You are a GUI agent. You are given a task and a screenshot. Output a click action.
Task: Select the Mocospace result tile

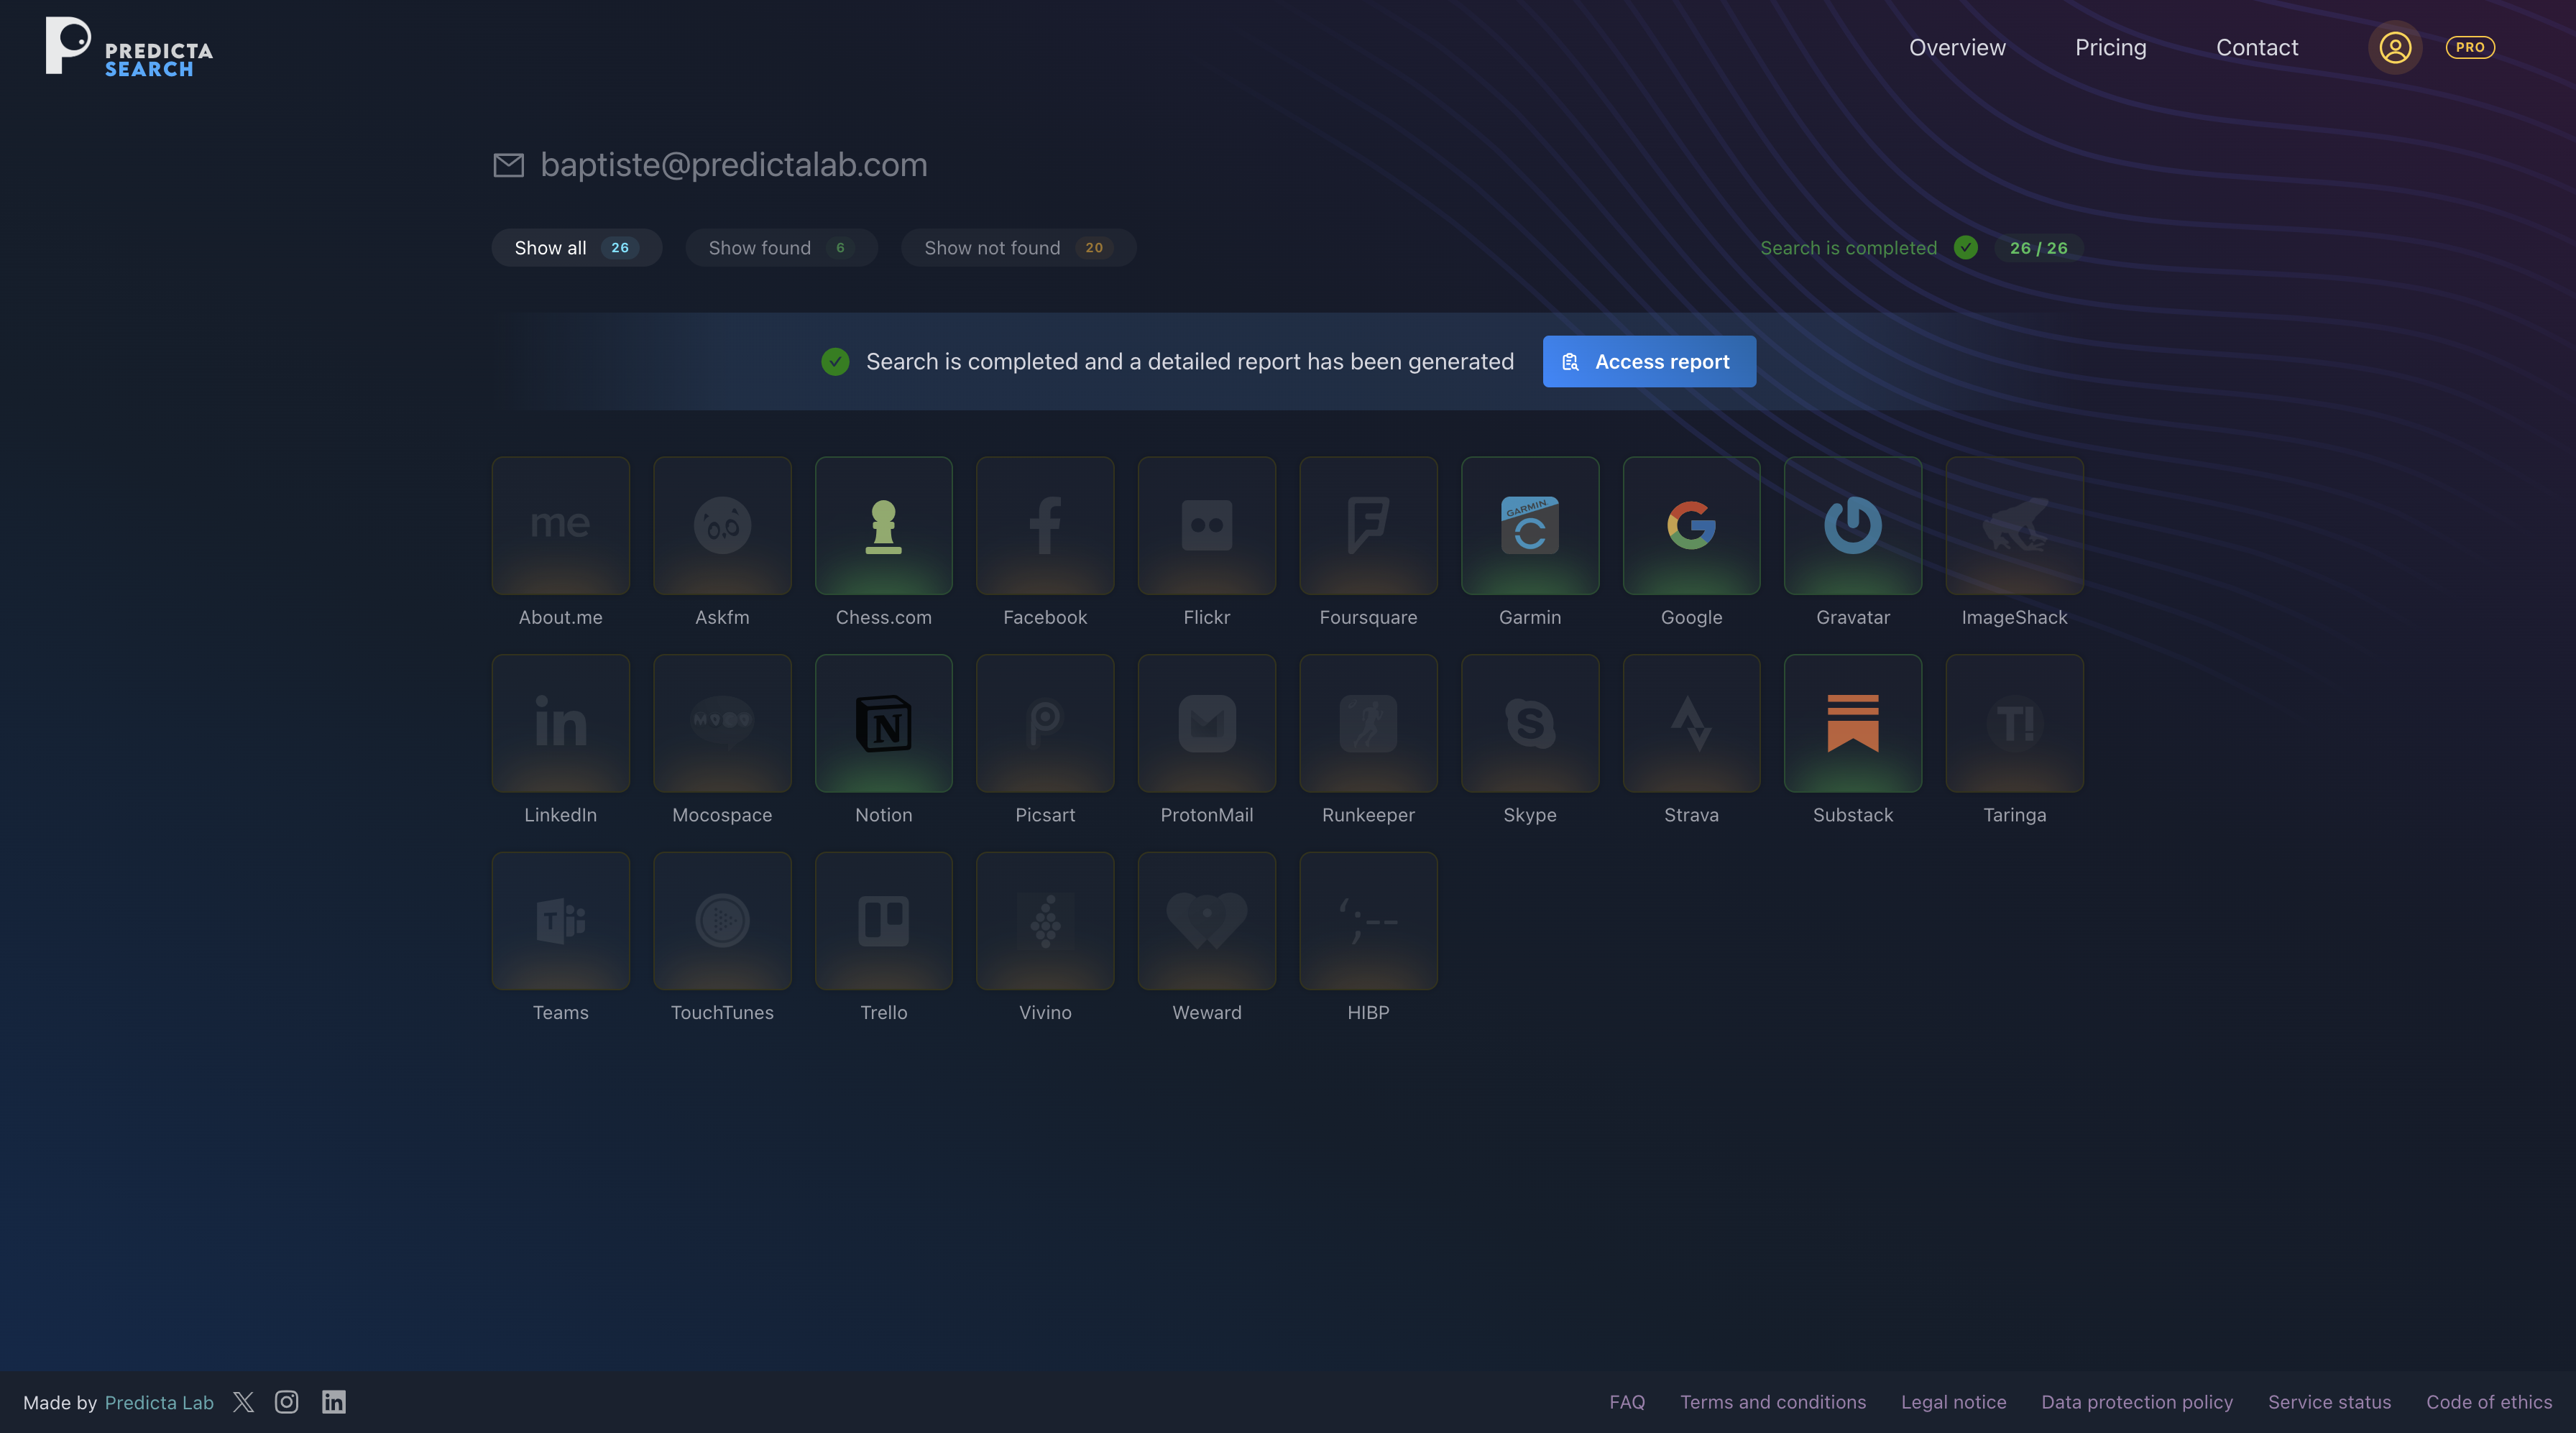click(x=722, y=723)
